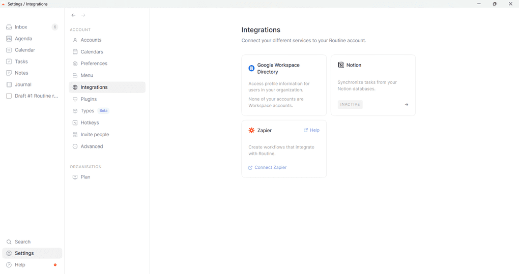Open Invite people settings

107,135
